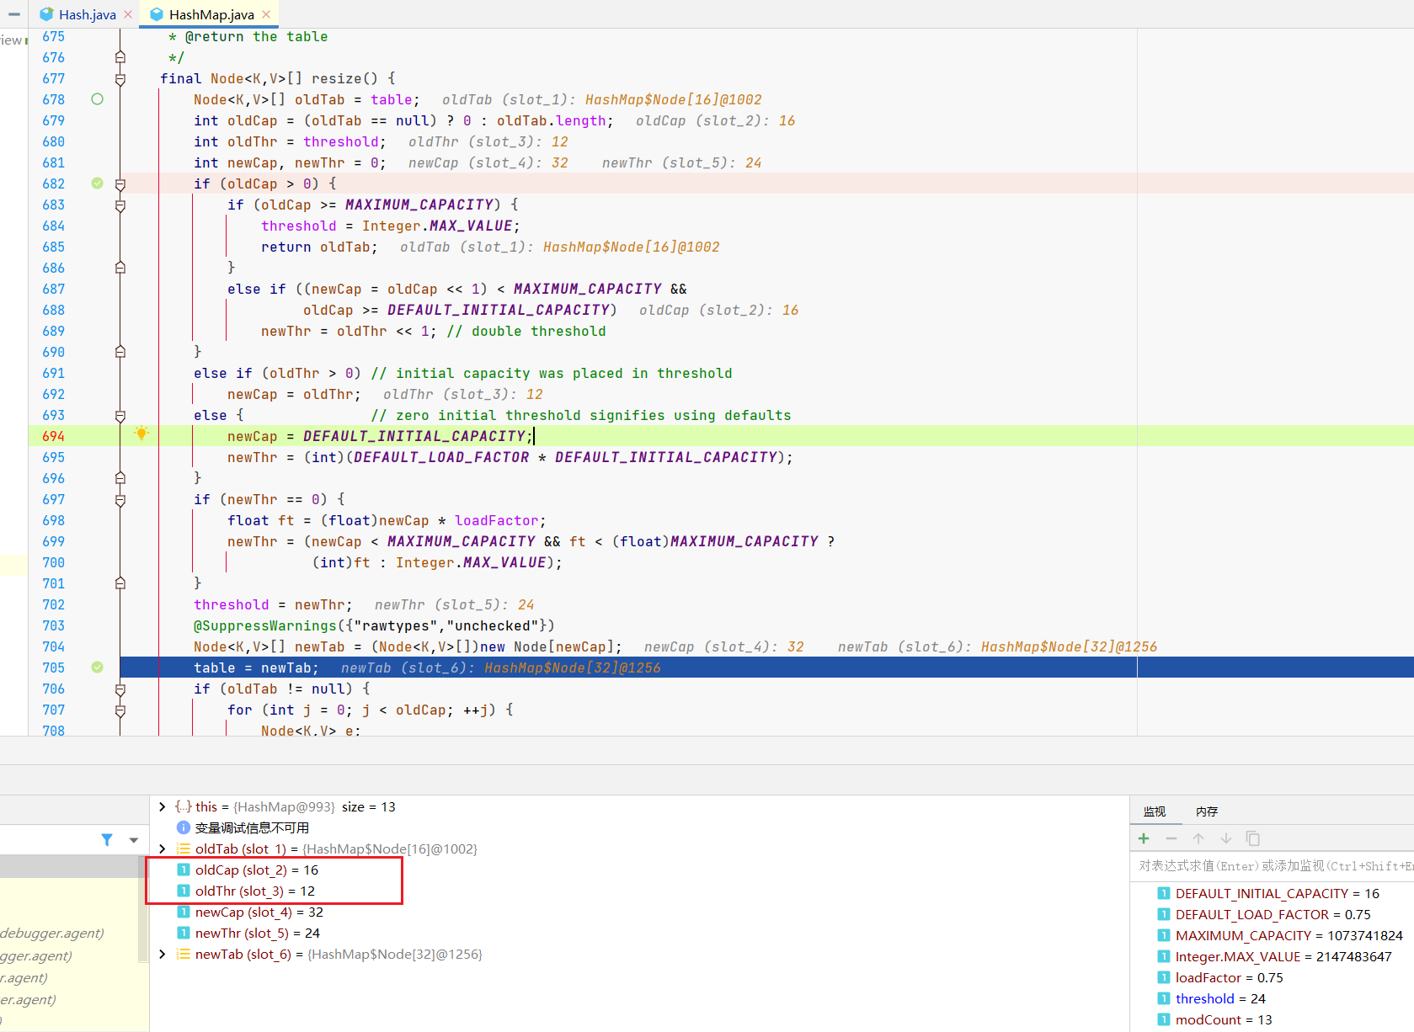This screenshot has width=1414, height=1032.
Task: Click MAXIMUM_CAPACITY on line 683
Action: tap(419, 205)
